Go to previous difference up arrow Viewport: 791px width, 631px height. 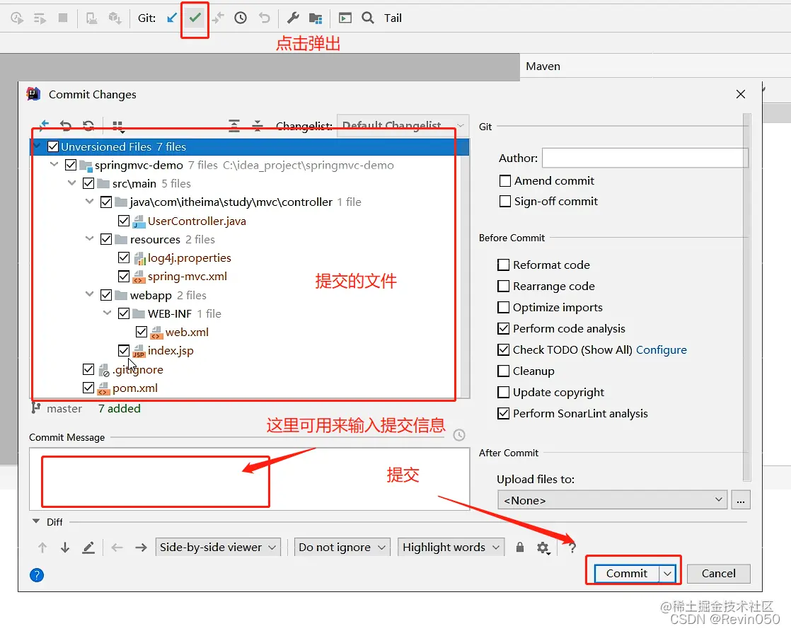pyautogui.click(x=42, y=548)
